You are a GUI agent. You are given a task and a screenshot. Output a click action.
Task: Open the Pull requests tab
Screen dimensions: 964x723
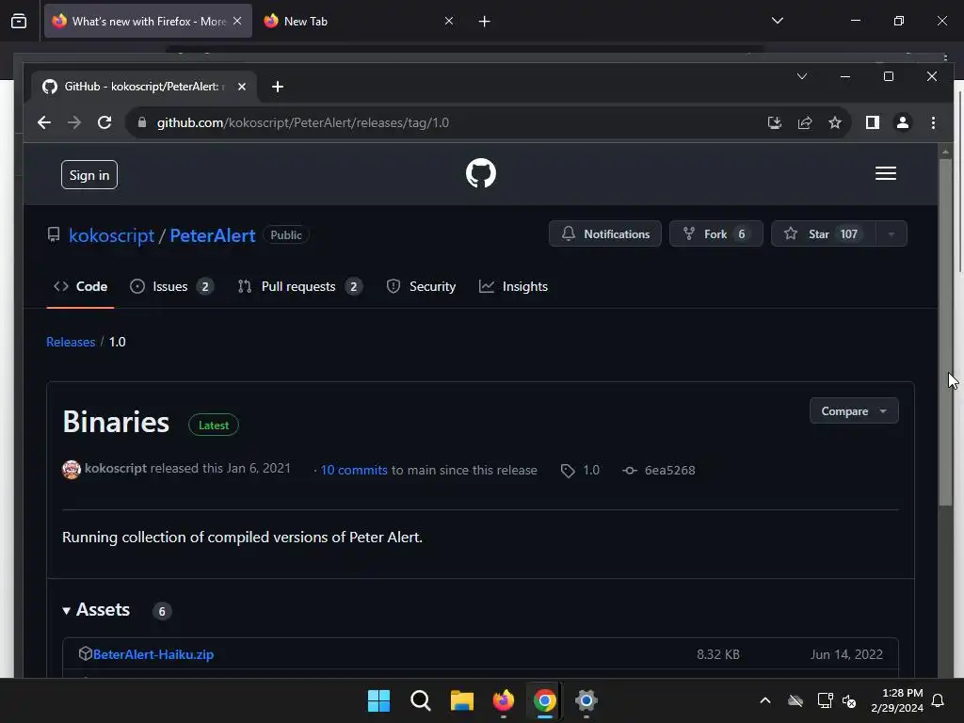(299, 286)
